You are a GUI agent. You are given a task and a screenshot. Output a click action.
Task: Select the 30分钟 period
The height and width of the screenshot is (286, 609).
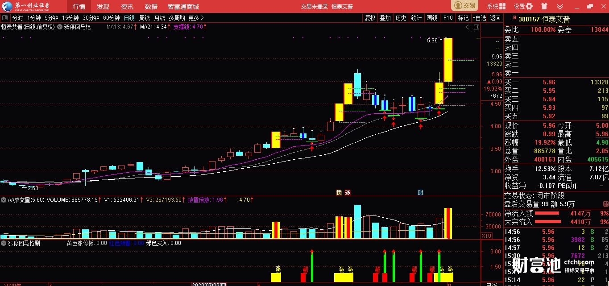pos(91,18)
